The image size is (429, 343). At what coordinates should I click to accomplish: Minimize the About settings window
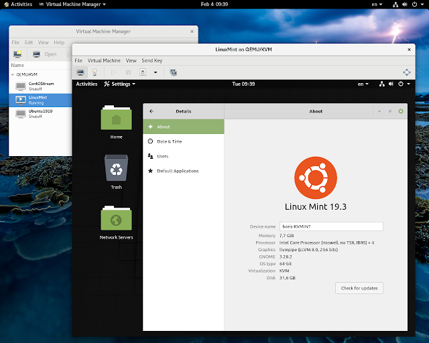coord(379,111)
